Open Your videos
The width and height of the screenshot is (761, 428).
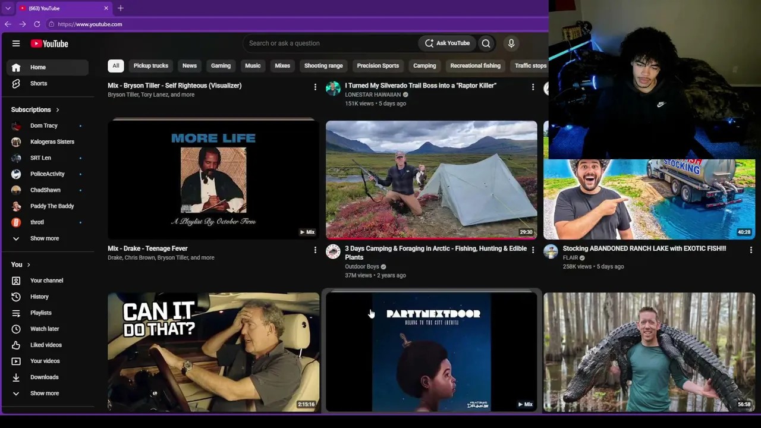click(x=48, y=361)
